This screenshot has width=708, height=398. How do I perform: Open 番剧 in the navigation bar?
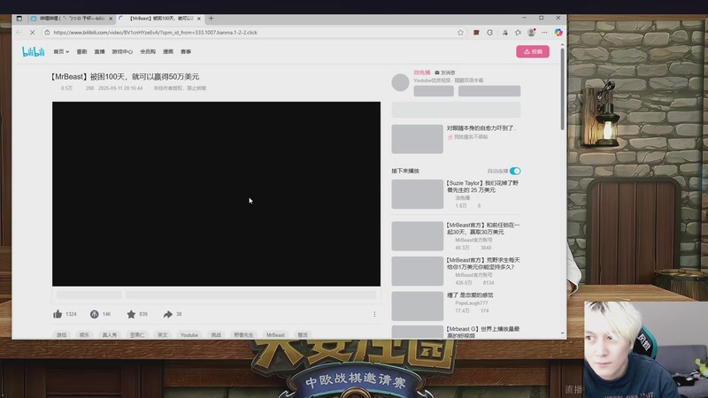pos(81,52)
